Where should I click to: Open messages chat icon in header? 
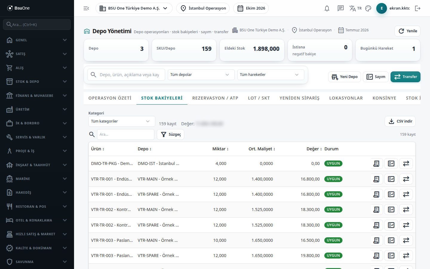[341, 8]
